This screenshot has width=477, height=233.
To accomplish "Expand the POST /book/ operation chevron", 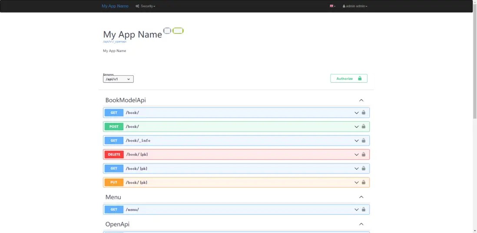I will click(x=357, y=126).
